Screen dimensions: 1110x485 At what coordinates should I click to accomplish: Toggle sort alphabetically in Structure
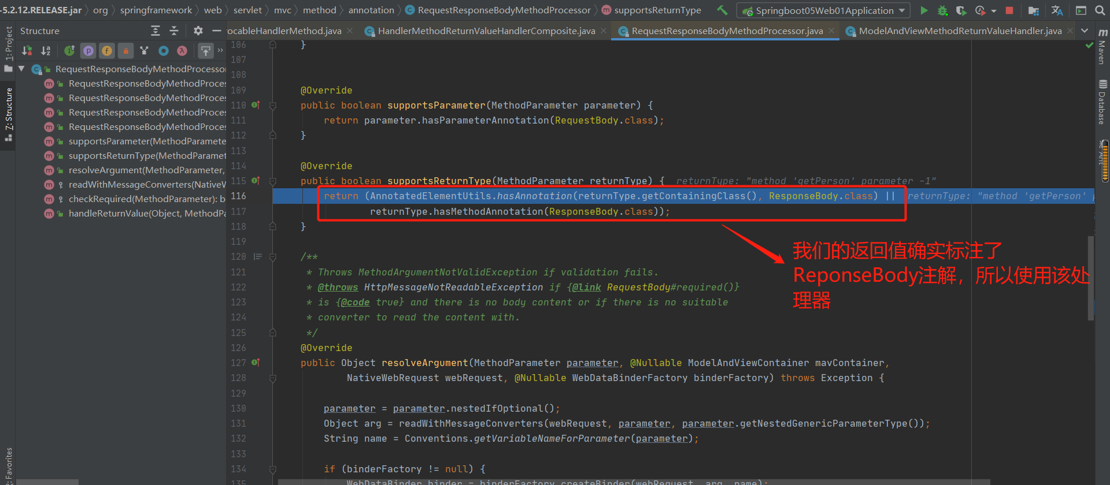(46, 51)
